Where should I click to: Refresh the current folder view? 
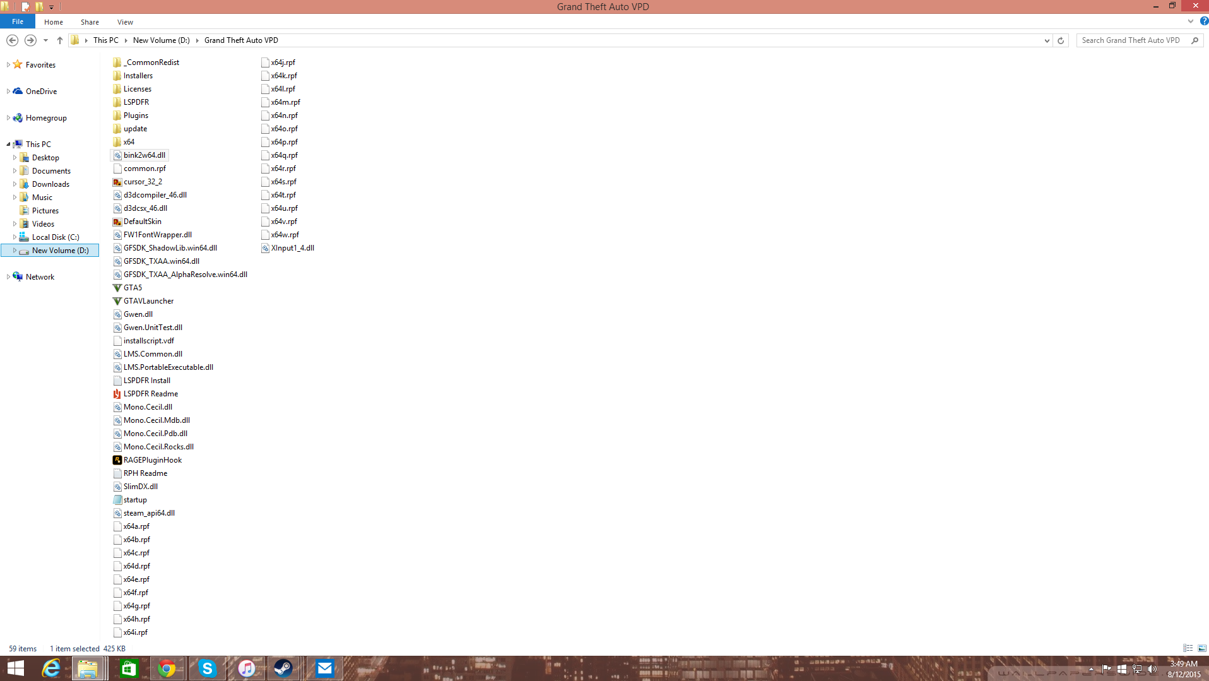click(x=1061, y=40)
